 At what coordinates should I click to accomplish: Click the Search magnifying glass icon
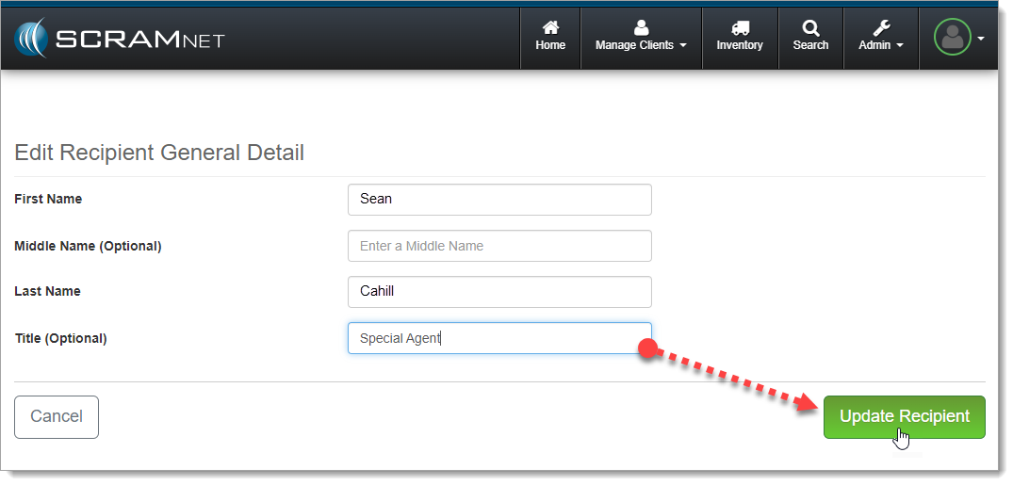coord(810,28)
